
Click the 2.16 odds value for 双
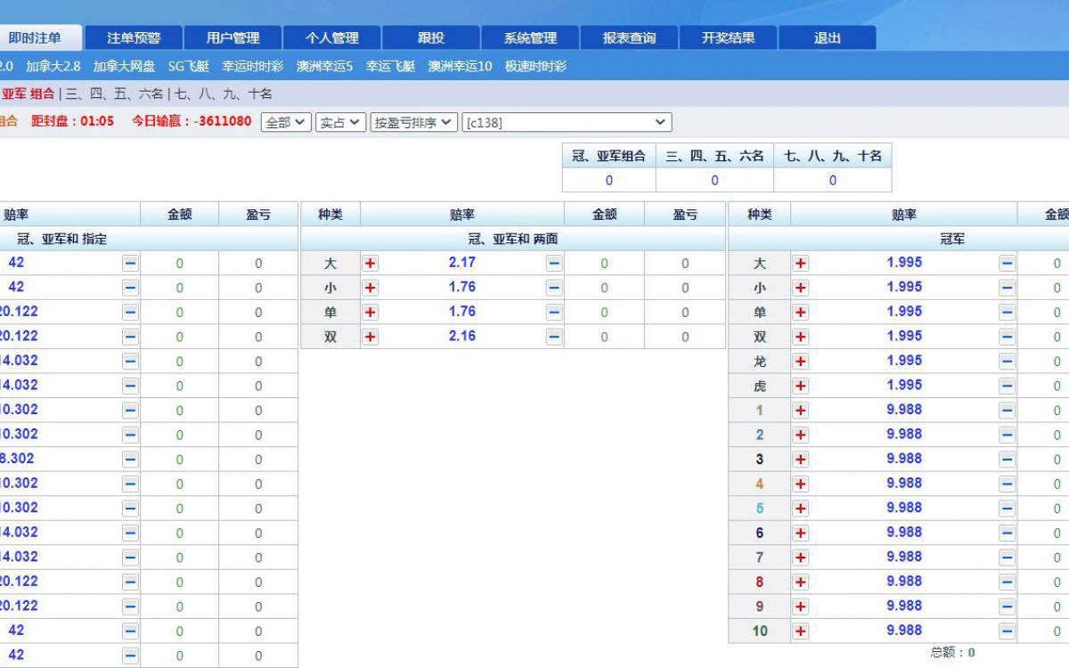point(462,336)
